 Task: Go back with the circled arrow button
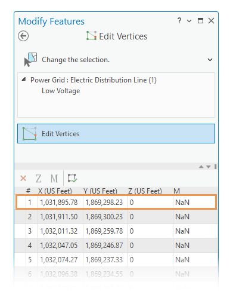click(x=23, y=36)
